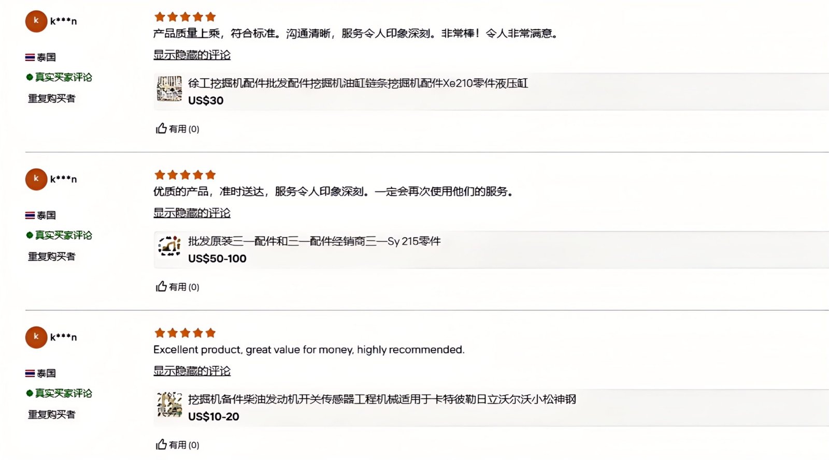
Task: Click the second reviewer's orange avatar
Action: pos(36,179)
